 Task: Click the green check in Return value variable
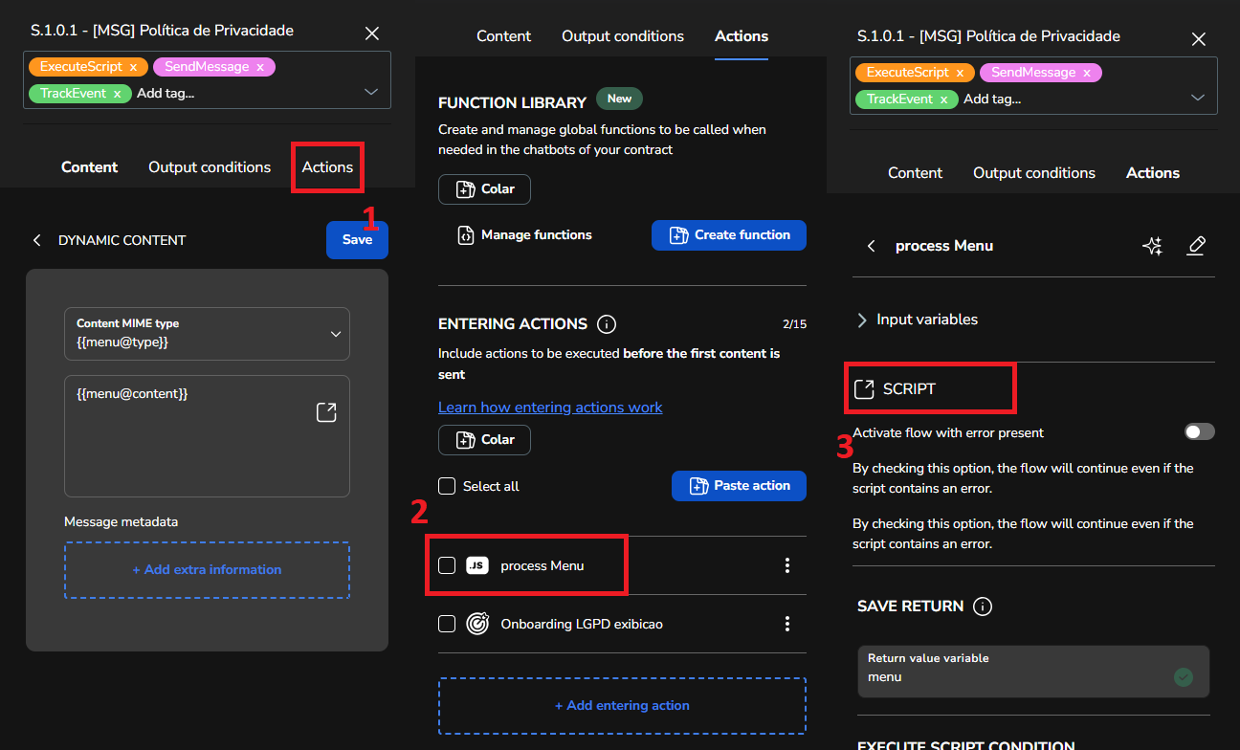1184,677
